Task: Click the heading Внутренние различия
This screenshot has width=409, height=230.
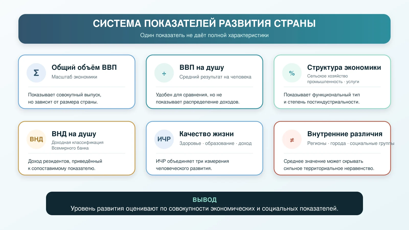Action: [x=345, y=134]
